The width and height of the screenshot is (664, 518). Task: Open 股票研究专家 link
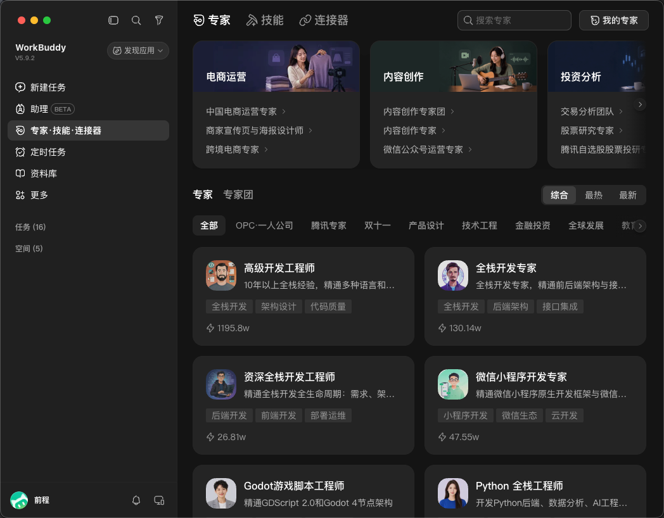(592, 130)
